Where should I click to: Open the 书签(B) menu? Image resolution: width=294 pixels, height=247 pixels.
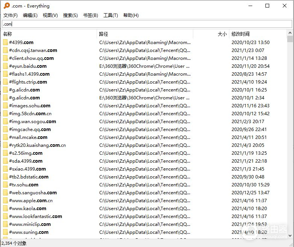pyautogui.click(x=90, y=15)
